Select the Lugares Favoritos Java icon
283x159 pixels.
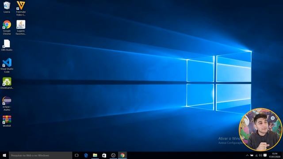tap(21, 27)
